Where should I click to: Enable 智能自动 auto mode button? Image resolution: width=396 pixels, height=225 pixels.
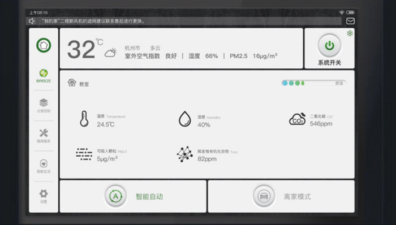115,196
